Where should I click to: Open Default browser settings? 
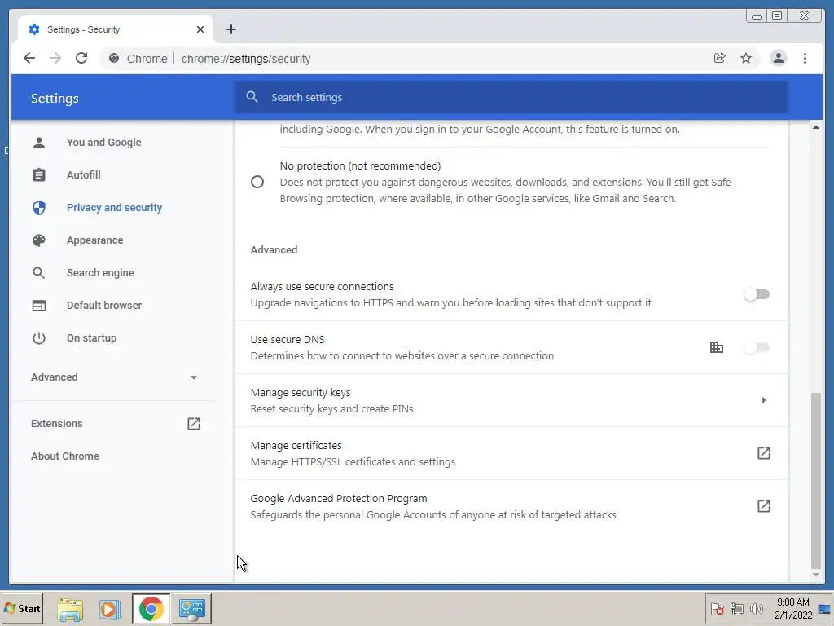104,306
